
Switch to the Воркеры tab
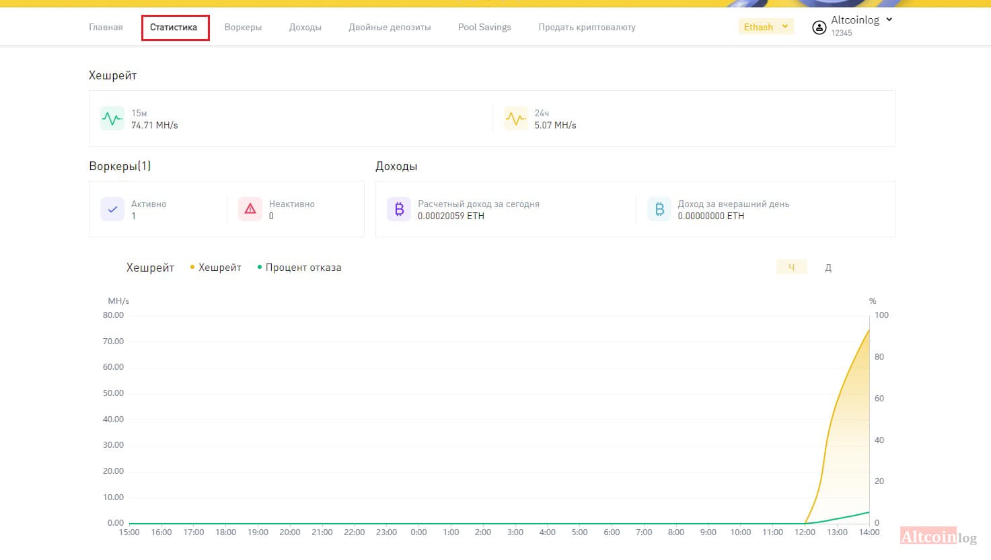(243, 28)
